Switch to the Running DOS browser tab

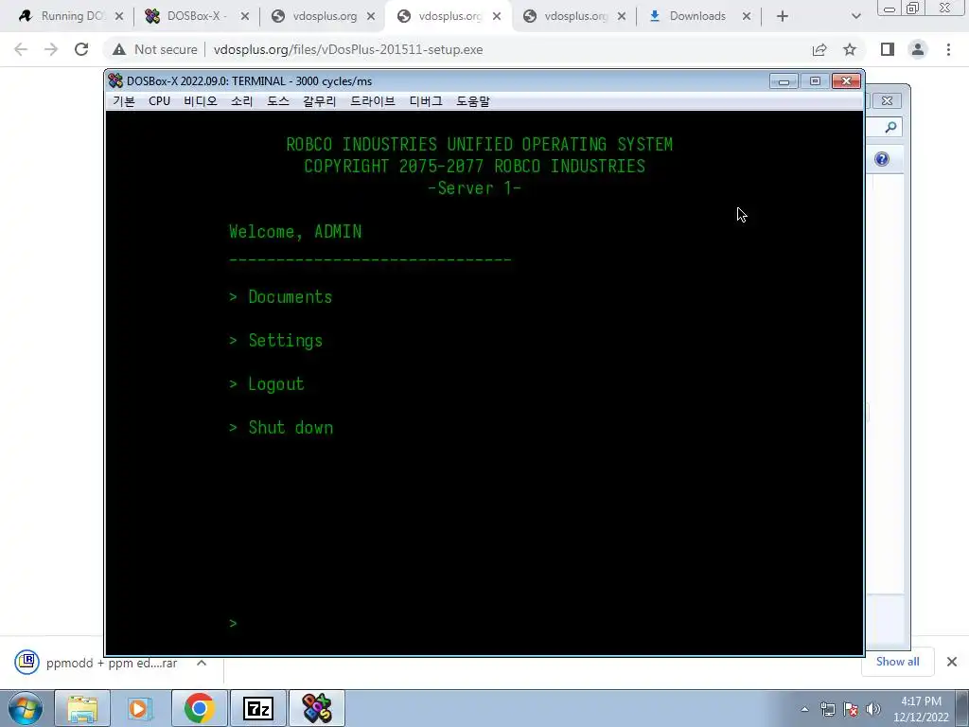[69, 16]
